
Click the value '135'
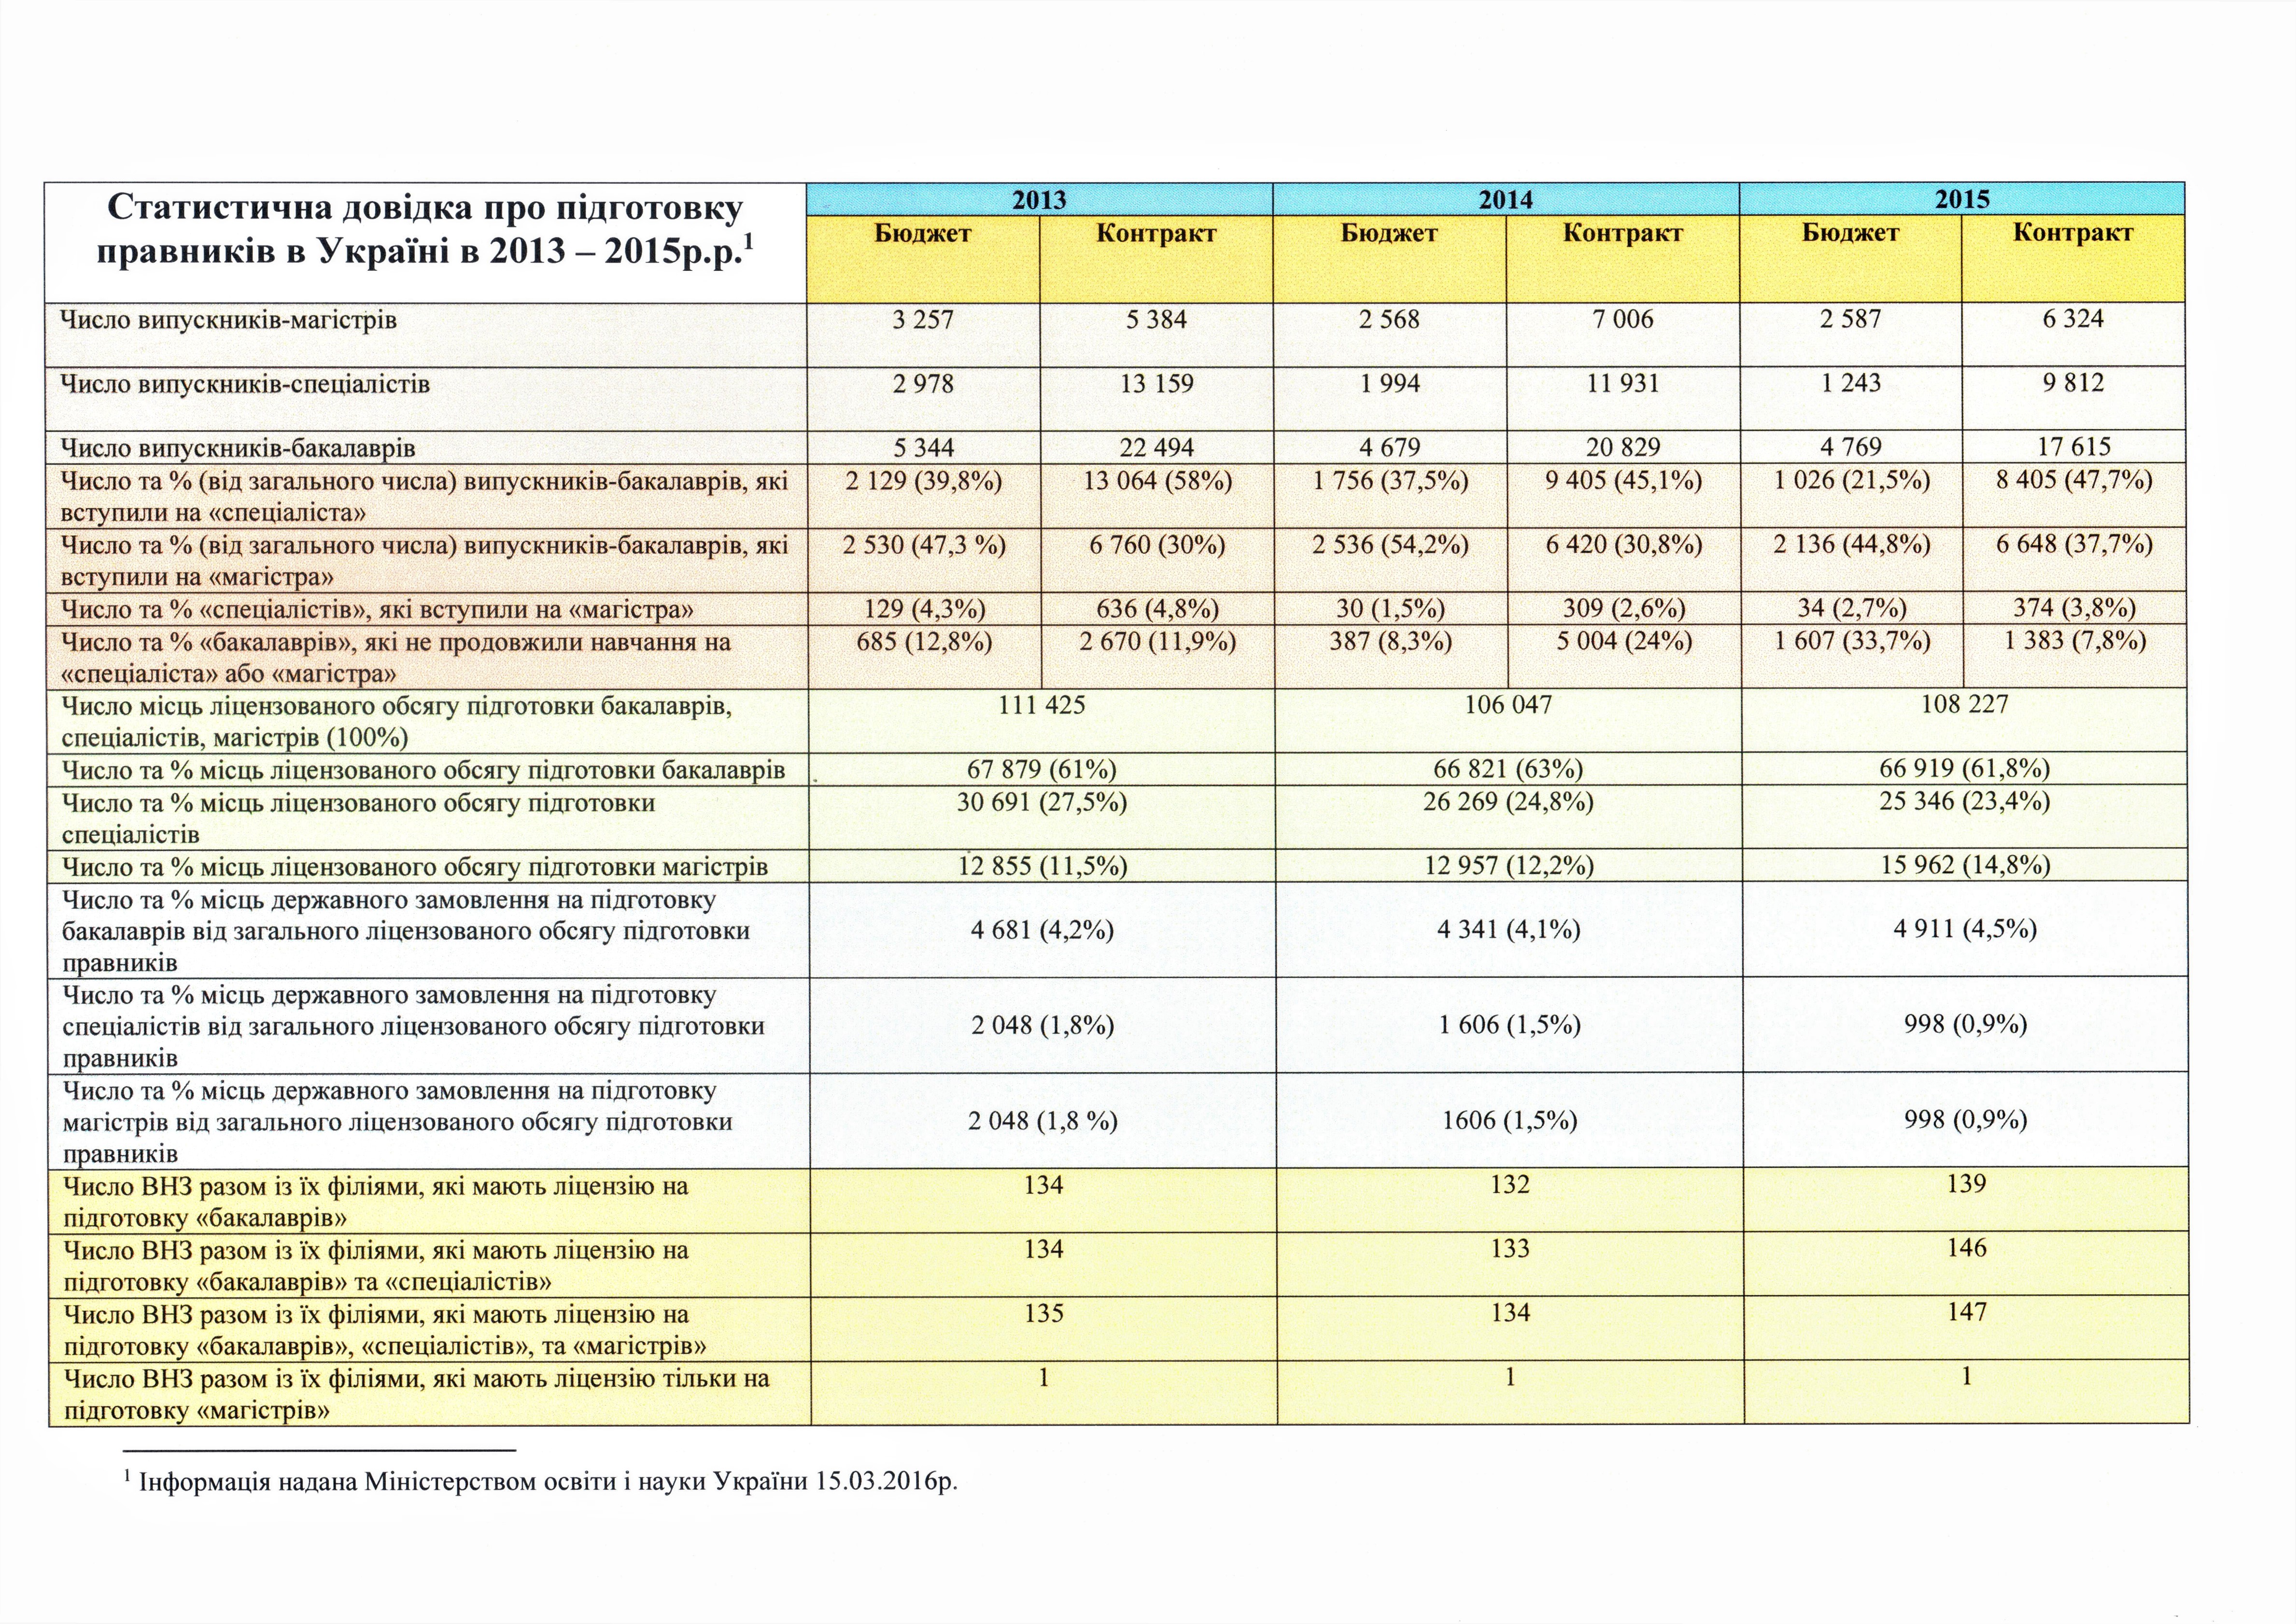[x=1043, y=1313]
